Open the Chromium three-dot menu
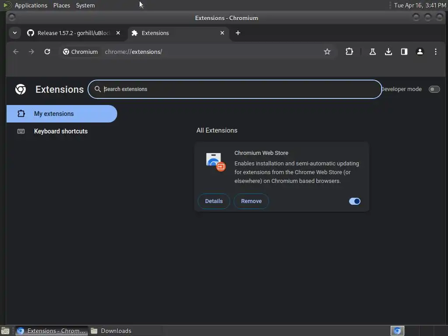The height and width of the screenshot is (336, 448). click(435, 52)
